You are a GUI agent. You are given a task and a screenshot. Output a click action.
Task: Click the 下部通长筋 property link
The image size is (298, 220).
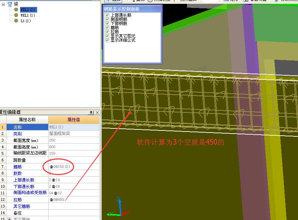(24, 187)
